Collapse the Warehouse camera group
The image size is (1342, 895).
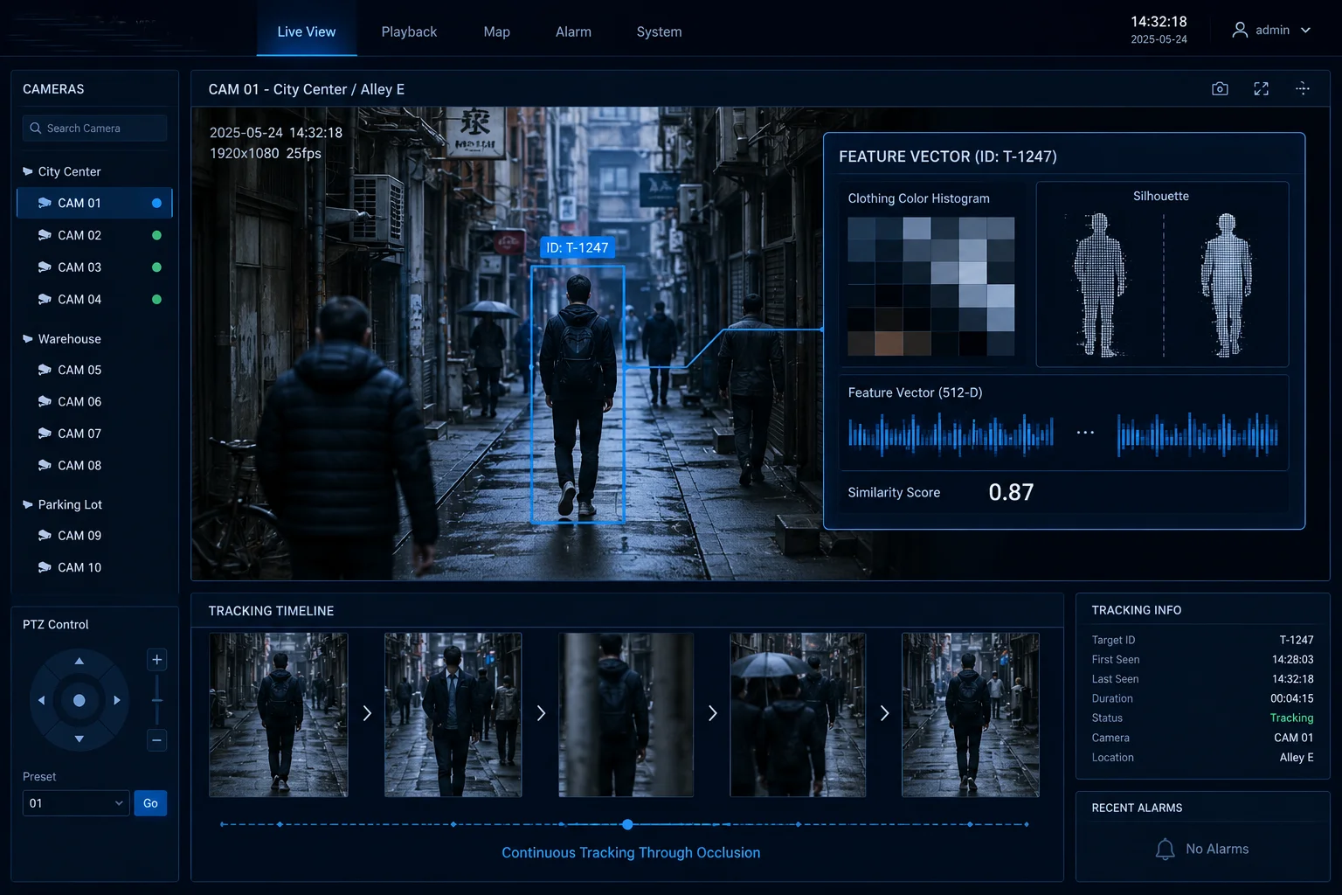[x=28, y=339]
